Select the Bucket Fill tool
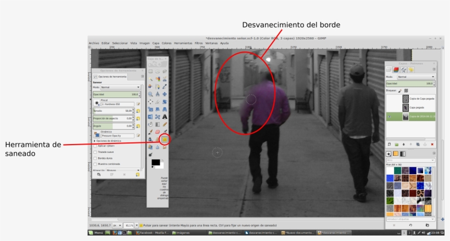The width and height of the screenshot is (450, 241). click(150, 124)
